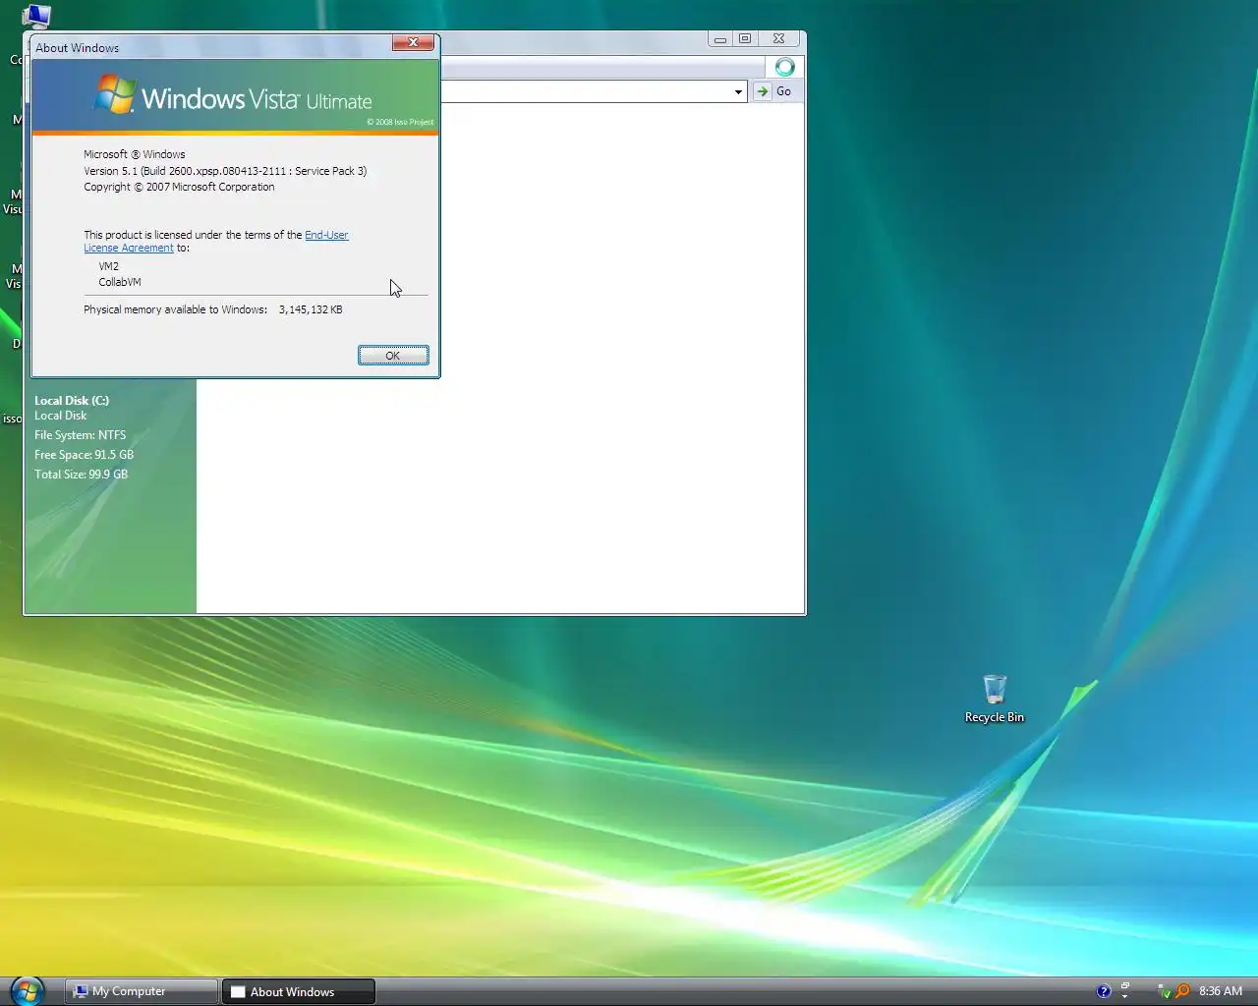
Task: Click the language bar restore icon
Action: 1125,986
